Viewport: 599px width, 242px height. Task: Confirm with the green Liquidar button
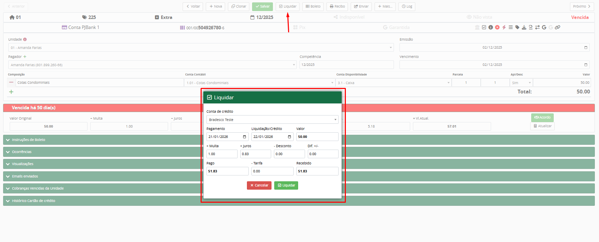click(x=286, y=185)
